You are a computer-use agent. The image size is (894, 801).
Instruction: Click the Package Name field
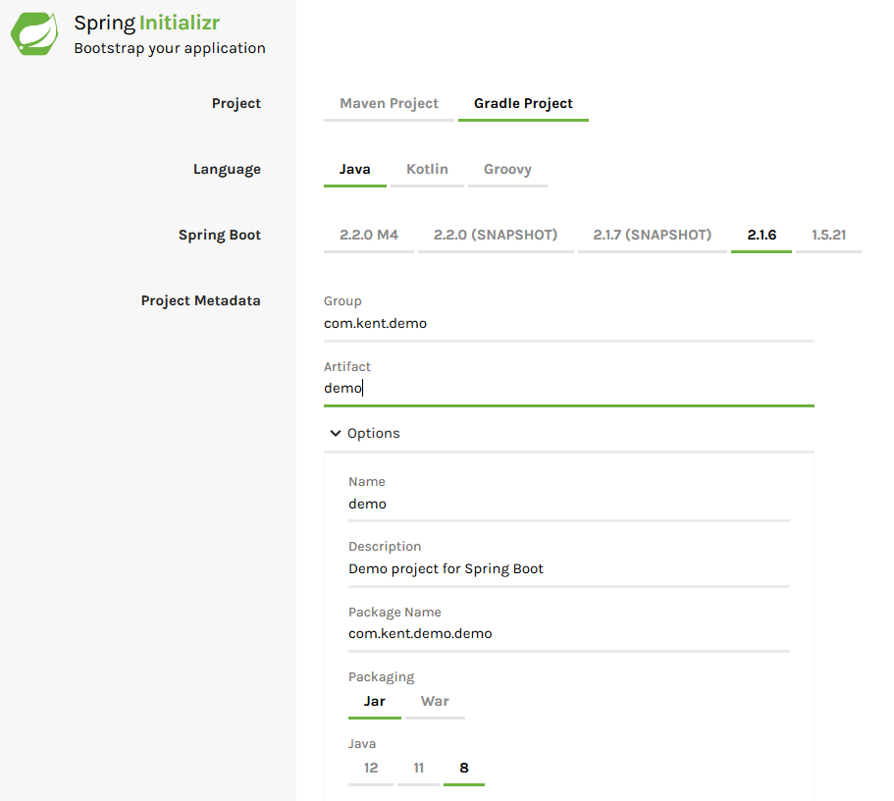[x=569, y=633]
